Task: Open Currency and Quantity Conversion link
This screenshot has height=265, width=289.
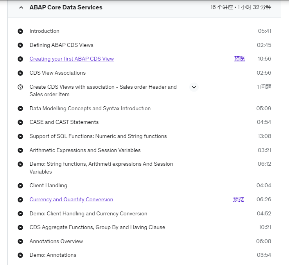Action: [x=71, y=199]
